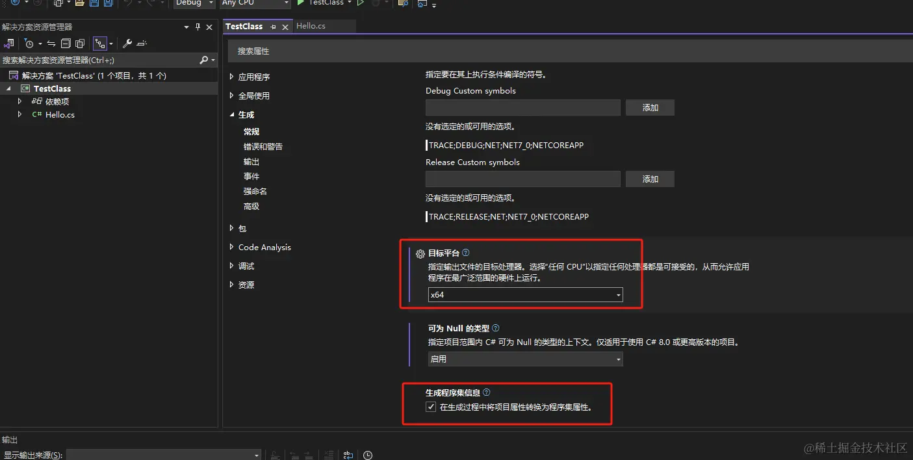
Task: Start without debugging using the outlined play icon
Action: pyautogui.click(x=361, y=3)
